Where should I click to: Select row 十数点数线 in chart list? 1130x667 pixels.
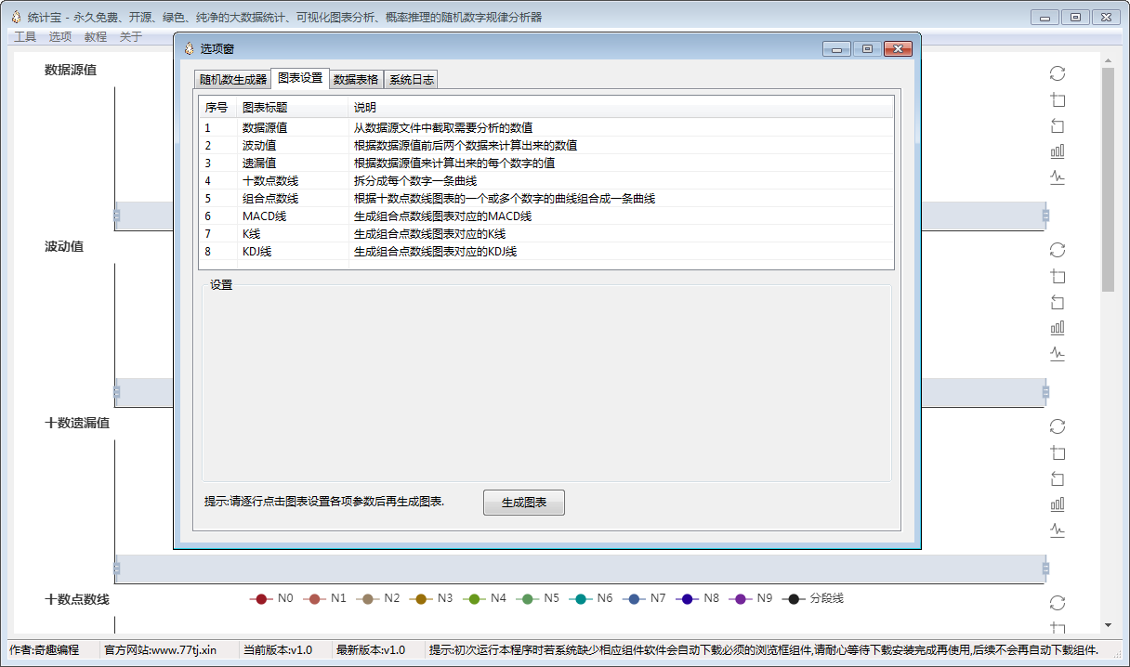(x=546, y=180)
